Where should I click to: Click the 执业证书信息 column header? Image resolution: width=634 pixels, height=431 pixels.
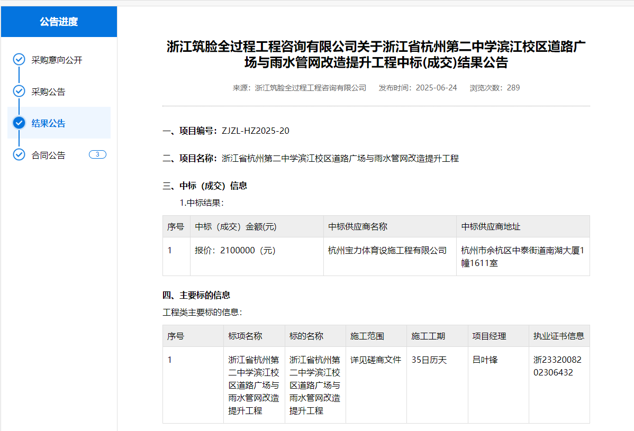tap(558, 336)
